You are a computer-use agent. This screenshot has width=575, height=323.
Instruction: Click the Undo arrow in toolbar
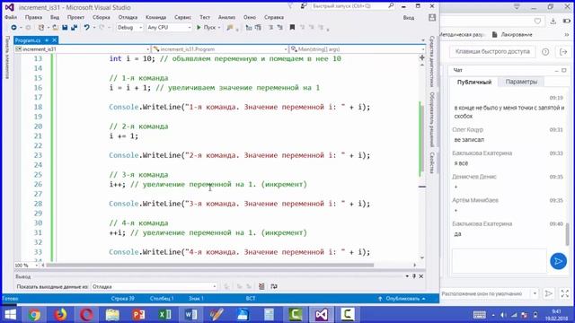[x=86, y=28]
